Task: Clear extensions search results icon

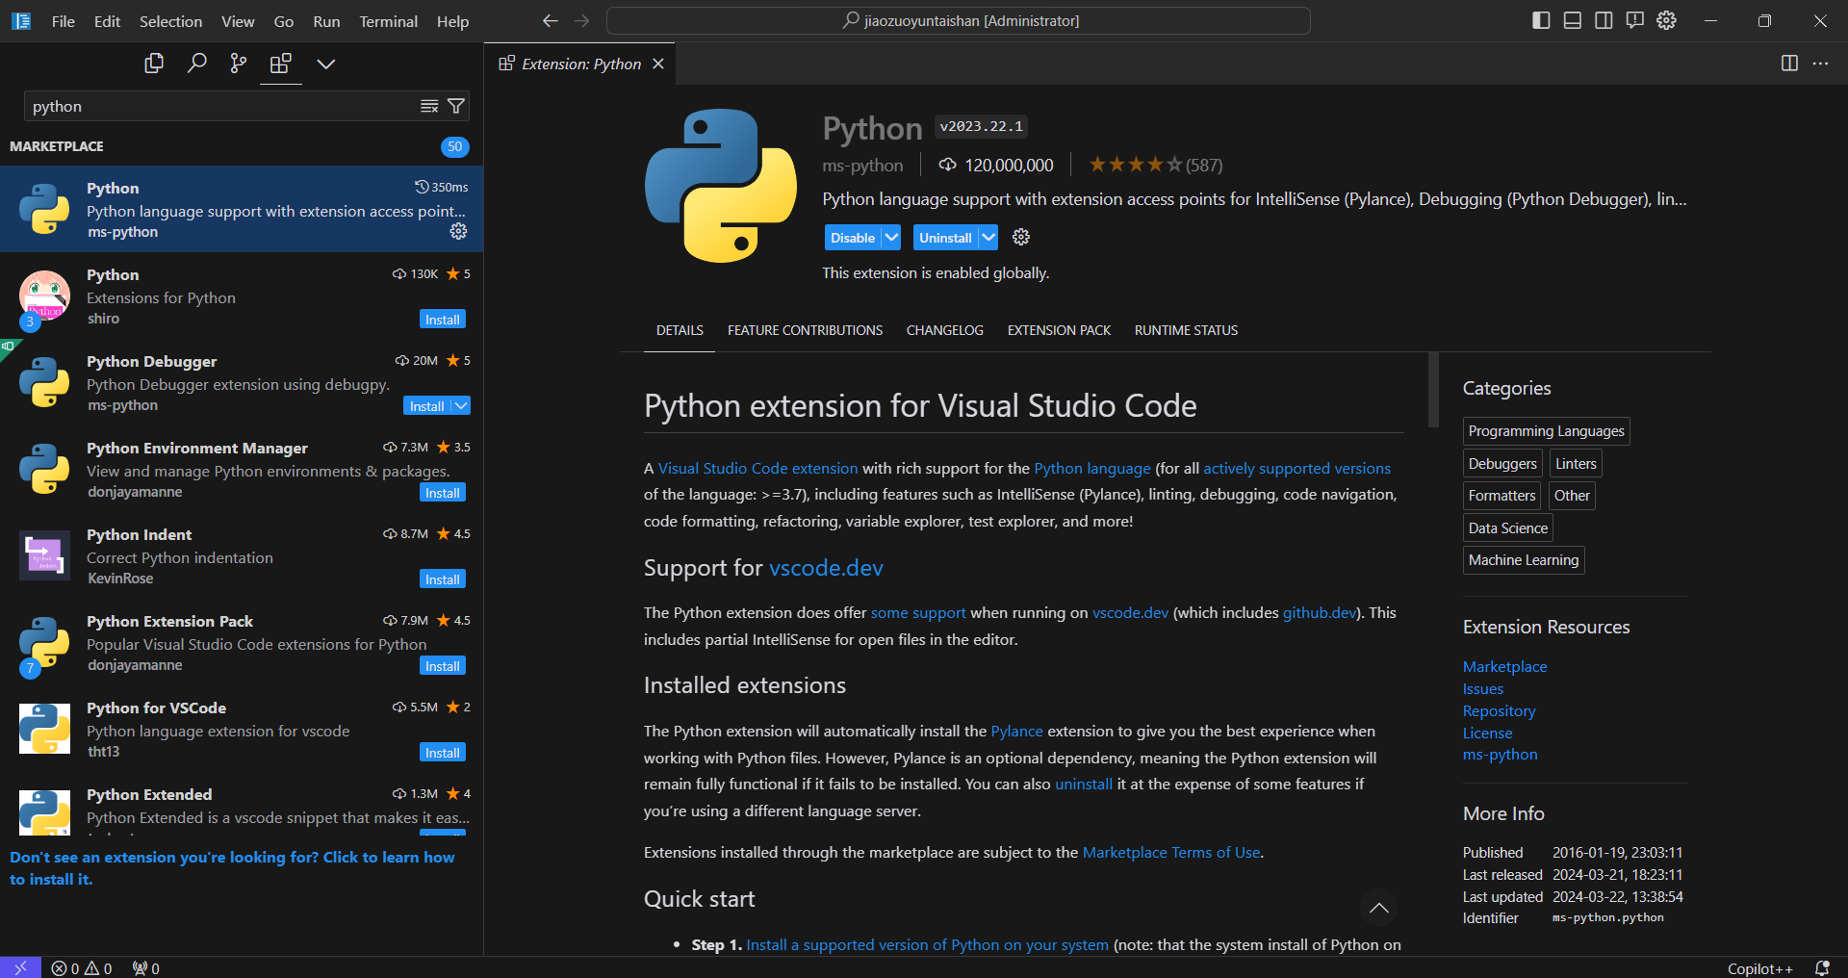Action: [429, 106]
